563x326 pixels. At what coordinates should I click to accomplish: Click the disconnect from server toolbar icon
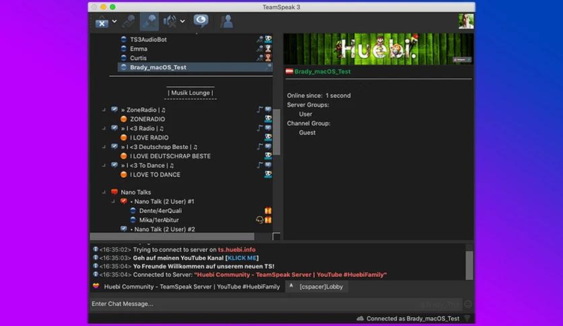(102, 22)
